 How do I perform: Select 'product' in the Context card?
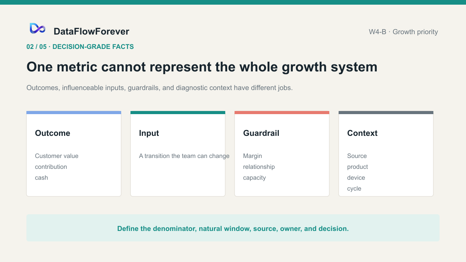click(358, 167)
